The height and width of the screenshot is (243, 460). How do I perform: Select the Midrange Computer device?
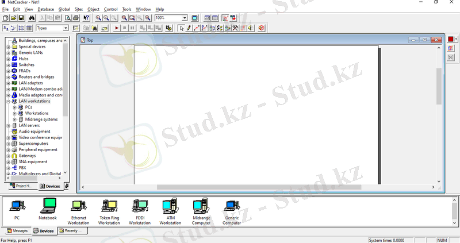tap(201, 211)
